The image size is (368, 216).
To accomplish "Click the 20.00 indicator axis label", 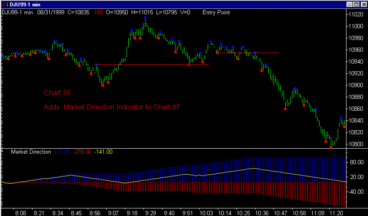I will 357,177.
